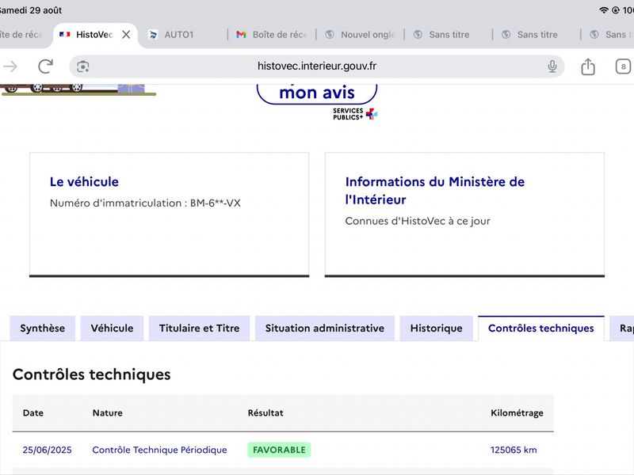Focus the histovec.interieur.gouv.fr address field
This screenshot has width=634, height=475.
[x=316, y=66]
